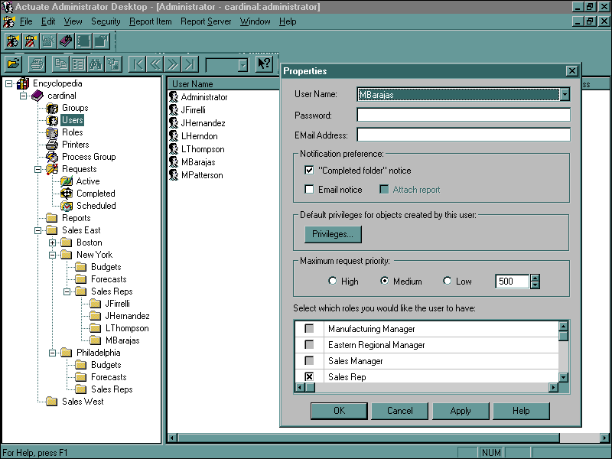Image resolution: width=612 pixels, height=459 pixels.
Task: Collapse the Requests tree node
Action: [37, 169]
